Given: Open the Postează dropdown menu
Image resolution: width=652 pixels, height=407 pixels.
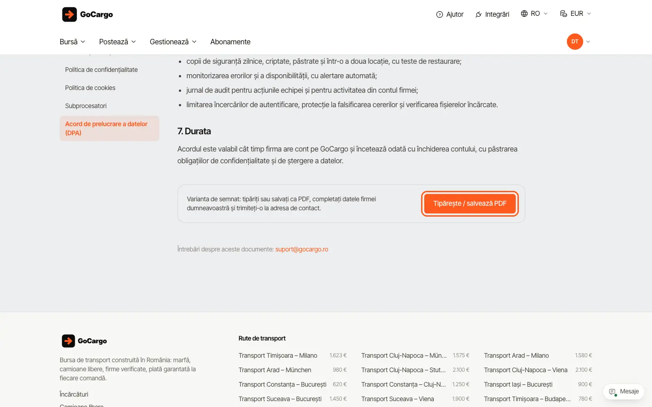Looking at the screenshot, I should pyautogui.click(x=118, y=42).
